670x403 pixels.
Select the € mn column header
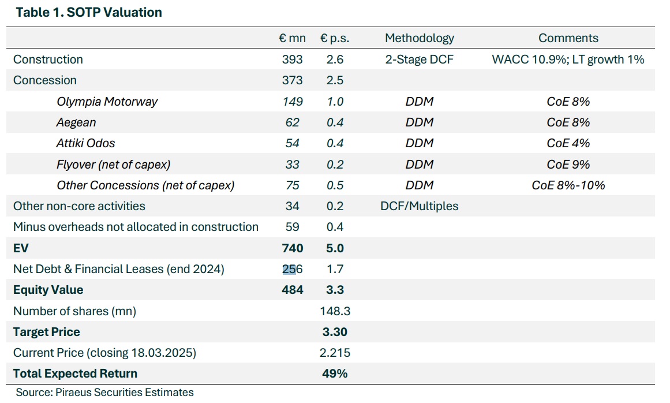click(292, 38)
